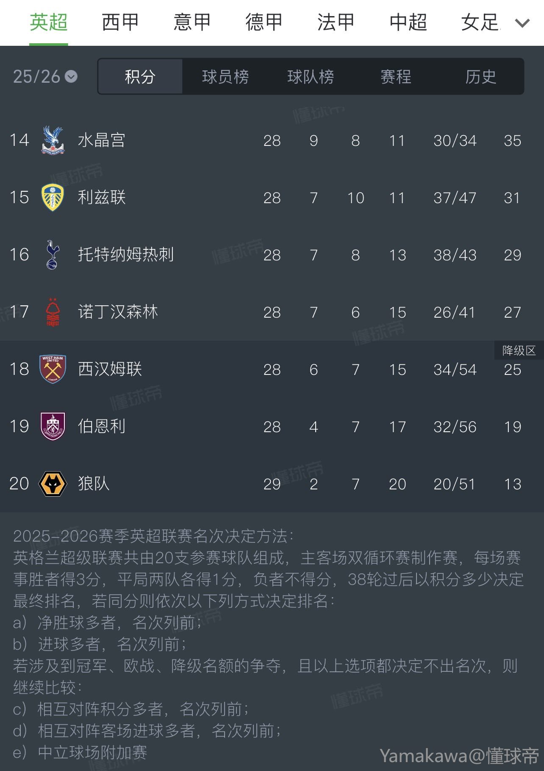
Task: Tap the West Ham United badge
Action: pyautogui.click(x=53, y=369)
